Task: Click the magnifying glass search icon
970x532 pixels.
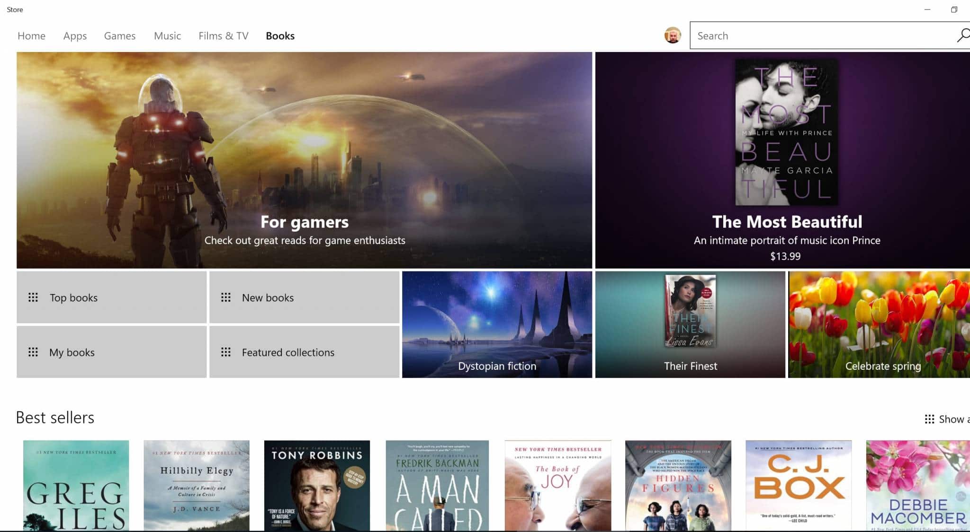Action: point(963,35)
